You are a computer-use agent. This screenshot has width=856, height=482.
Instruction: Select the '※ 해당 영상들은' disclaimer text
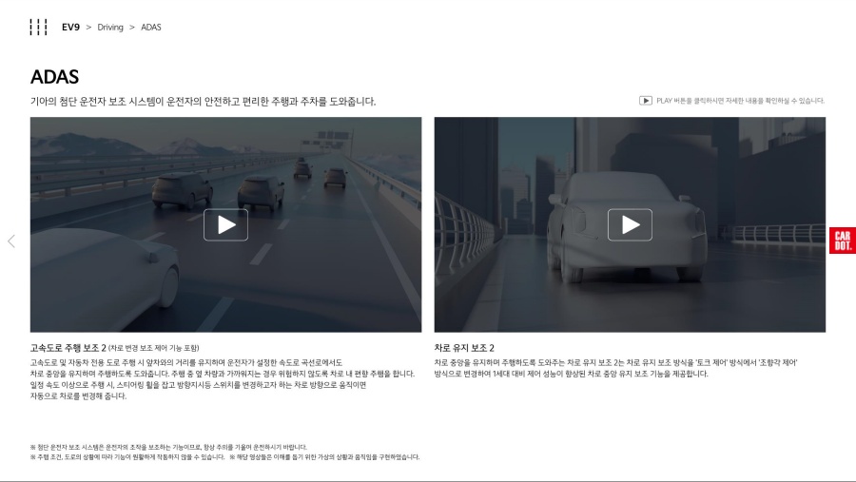pyautogui.click(x=325, y=457)
